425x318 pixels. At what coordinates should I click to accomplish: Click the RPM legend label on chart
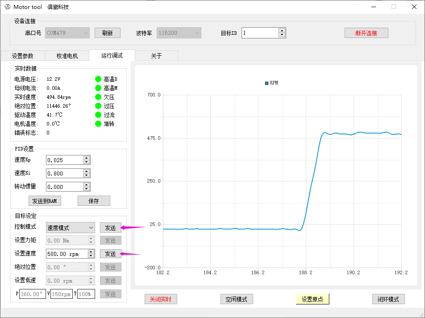coord(274,83)
